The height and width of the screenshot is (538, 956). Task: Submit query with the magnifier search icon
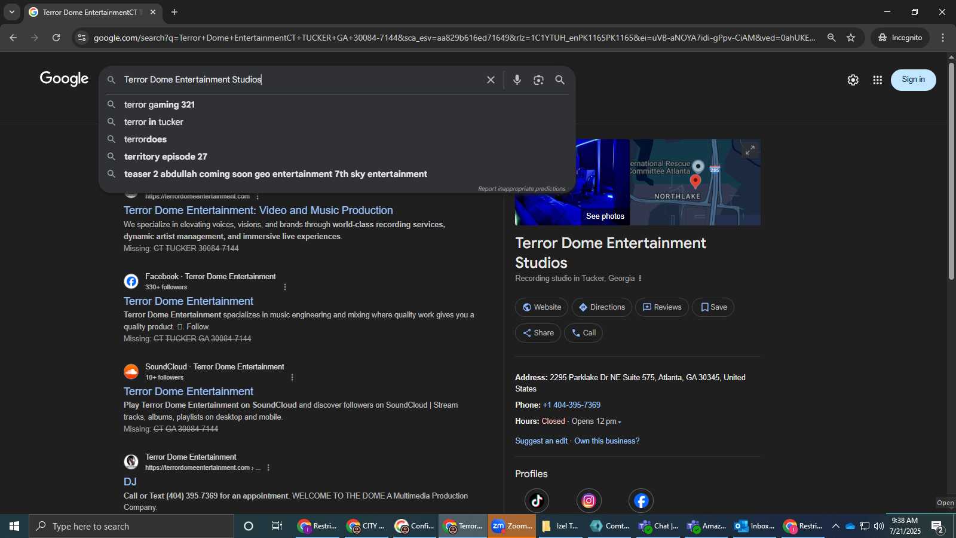560,80
